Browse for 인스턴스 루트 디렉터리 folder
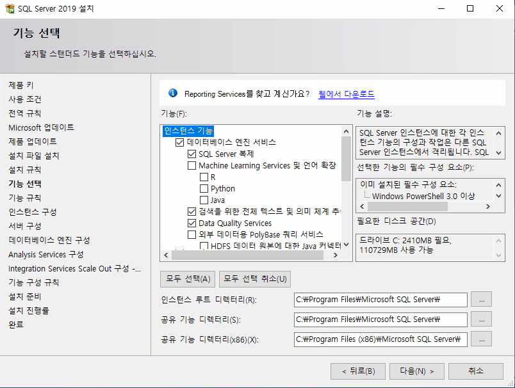Screen dimensions: 515x388 pyautogui.click(x=482, y=300)
